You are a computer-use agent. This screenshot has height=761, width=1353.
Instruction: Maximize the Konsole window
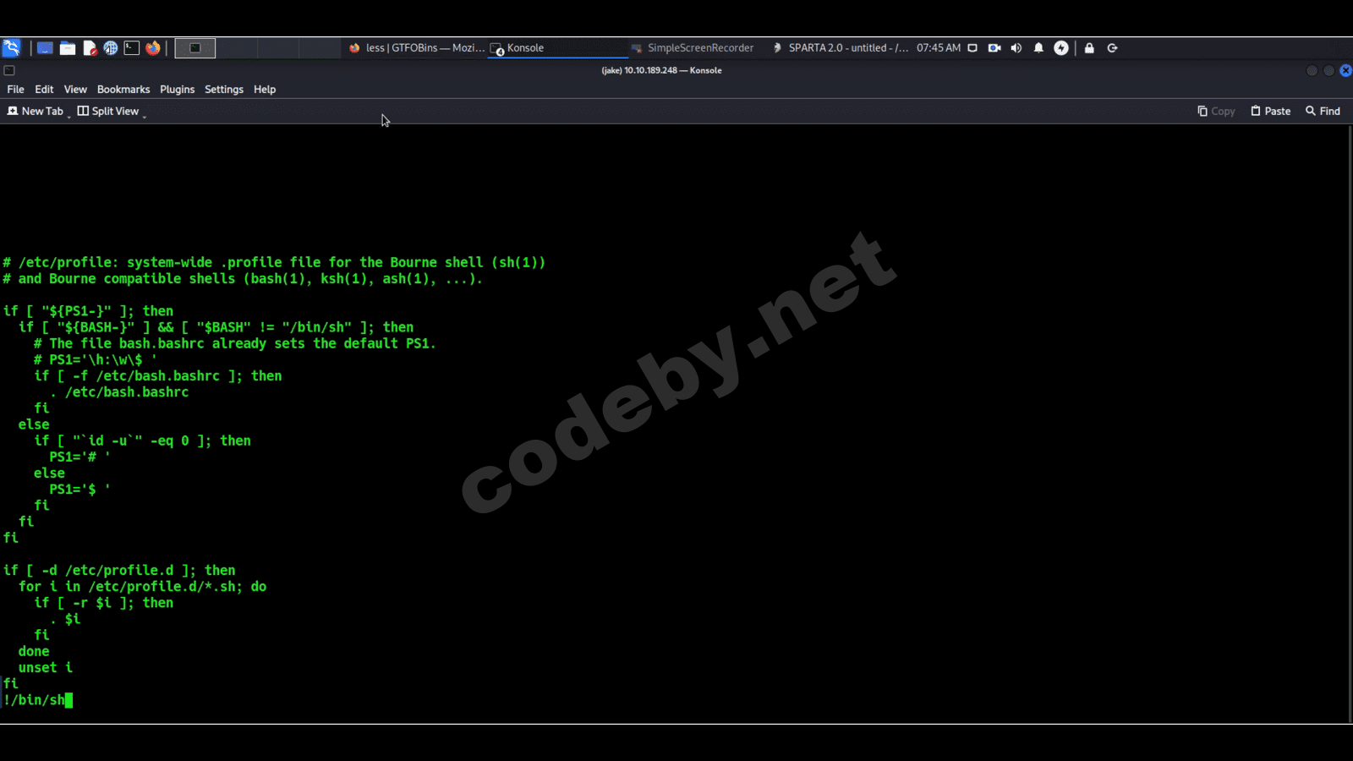[1328, 71]
